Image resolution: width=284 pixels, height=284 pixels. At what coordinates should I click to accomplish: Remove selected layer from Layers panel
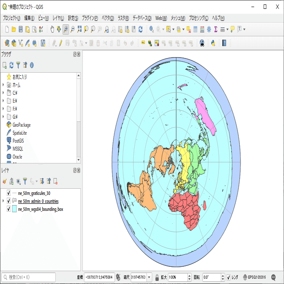click(56, 181)
